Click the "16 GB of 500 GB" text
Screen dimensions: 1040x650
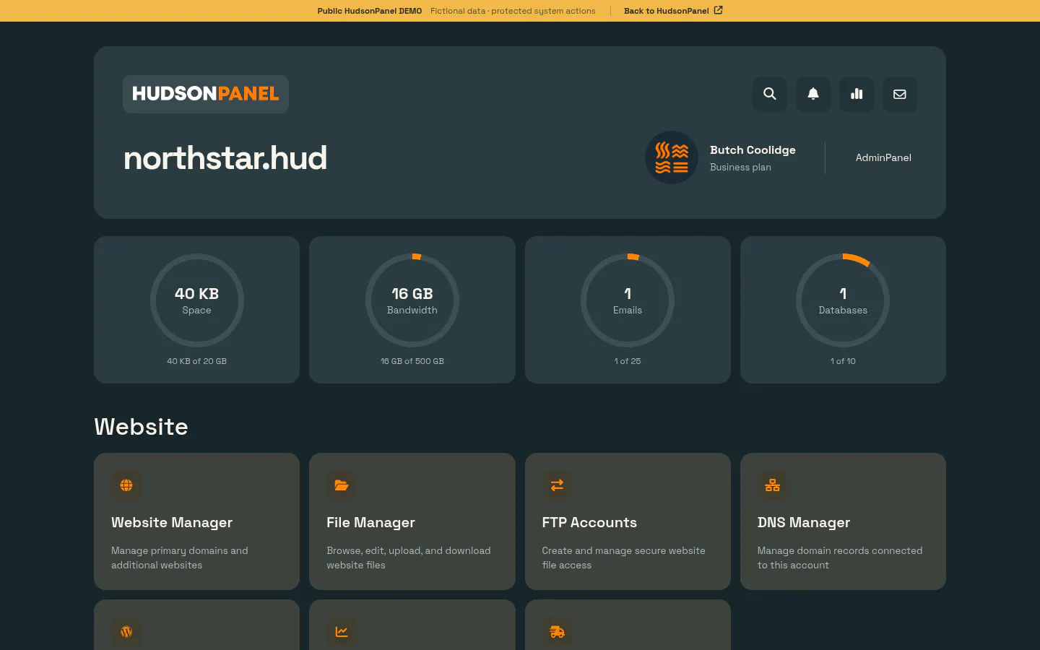pos(412,361)
